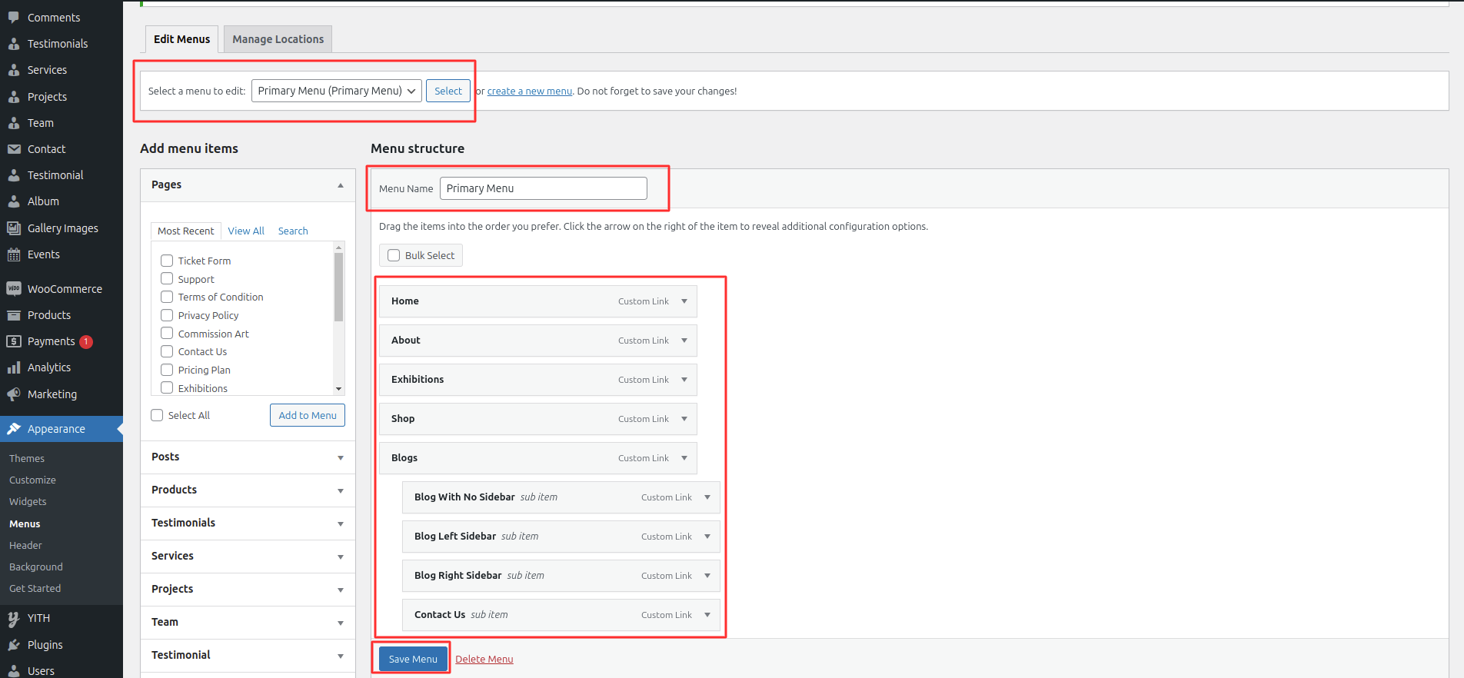
Task: Check the Privacy Policy page checkbox
Action: coord(167,315)
